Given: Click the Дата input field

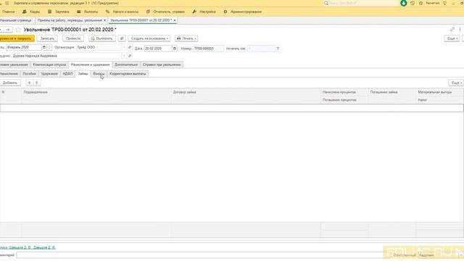Looking at the screenshot, I should tap(158, 49).
